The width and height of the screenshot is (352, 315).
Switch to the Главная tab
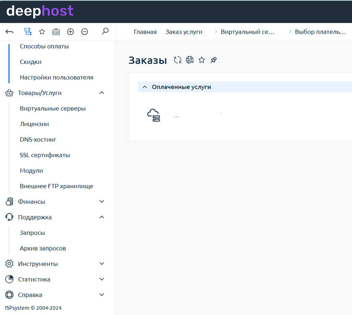click(145, 32)
